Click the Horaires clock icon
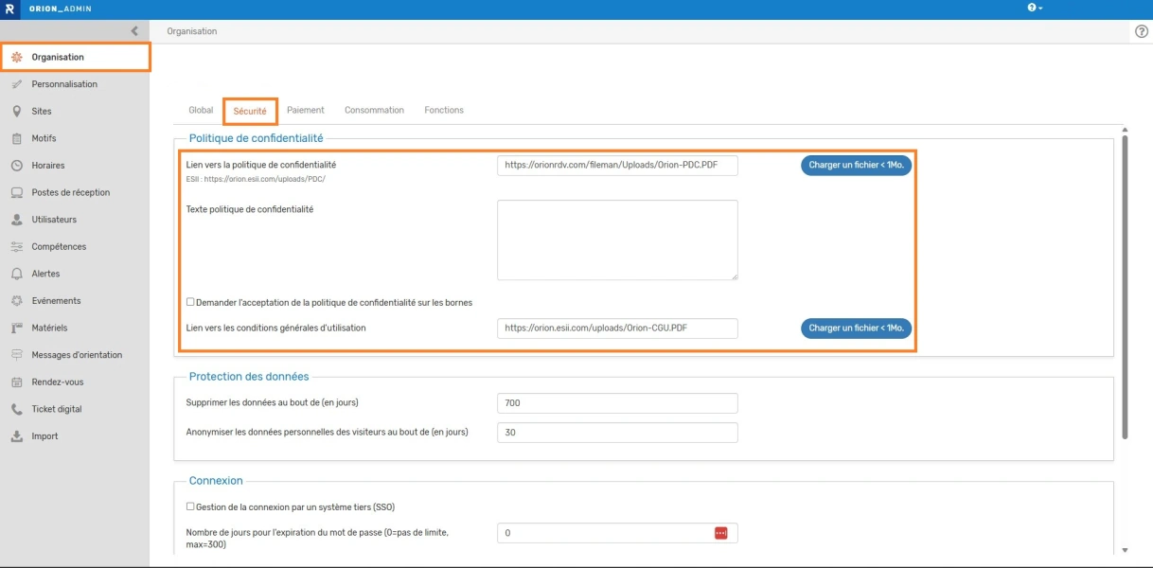The width and height of the screenshot is (1153, 568). tap(17, 166)
